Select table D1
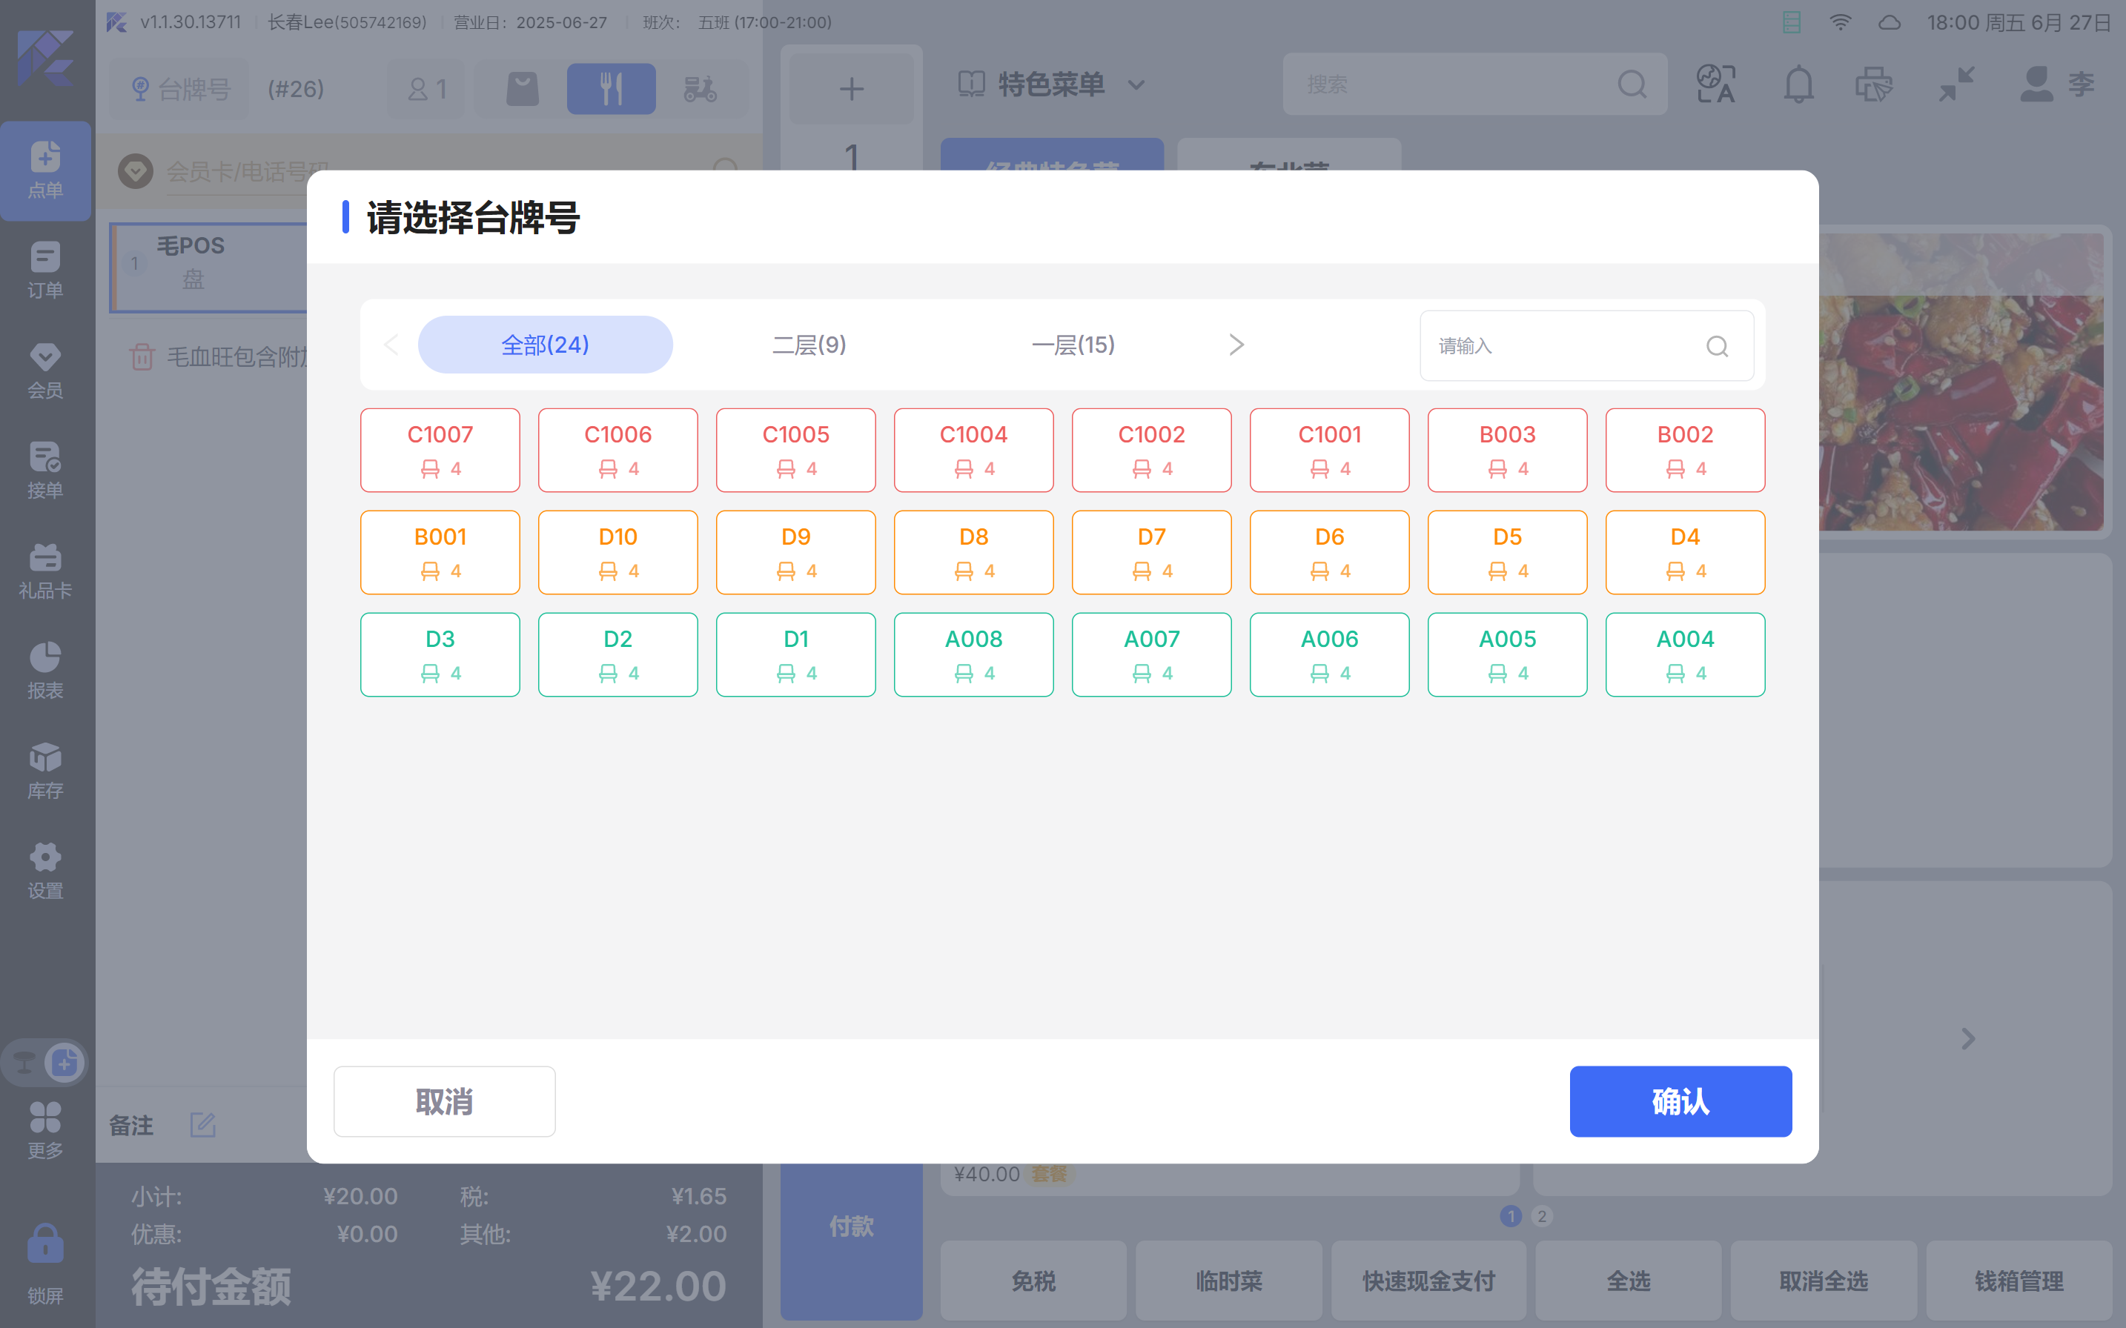This screenshot has height=1328, width=2126. (x=796, y=654)
